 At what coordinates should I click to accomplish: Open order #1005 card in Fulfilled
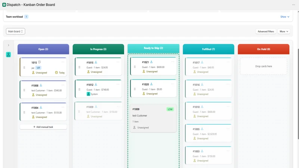[x=209, y=133]
